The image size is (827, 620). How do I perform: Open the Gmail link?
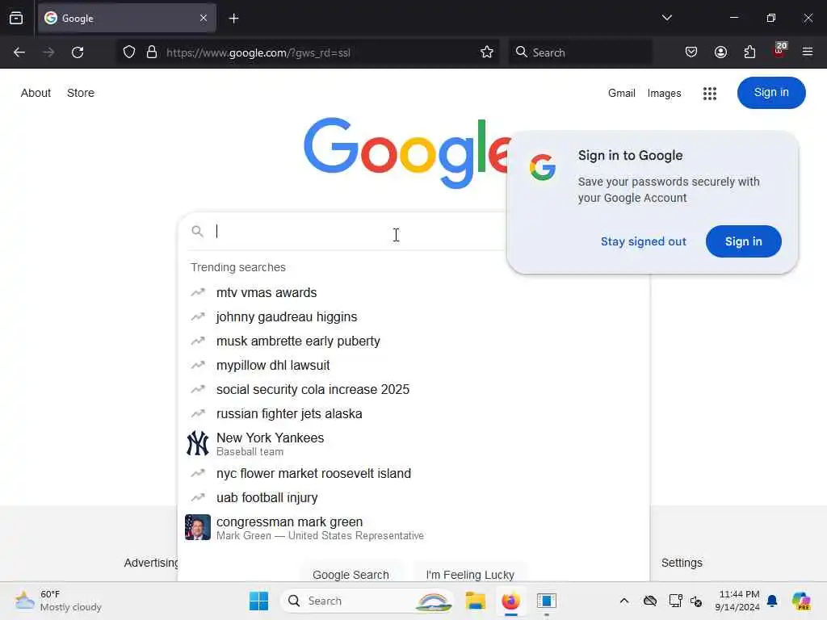[x=621, y=94]
